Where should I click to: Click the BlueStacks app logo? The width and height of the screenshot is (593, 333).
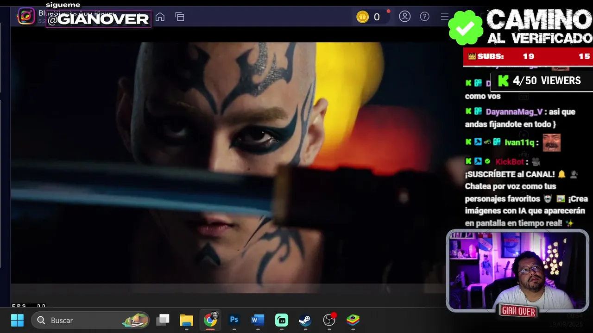26,17
